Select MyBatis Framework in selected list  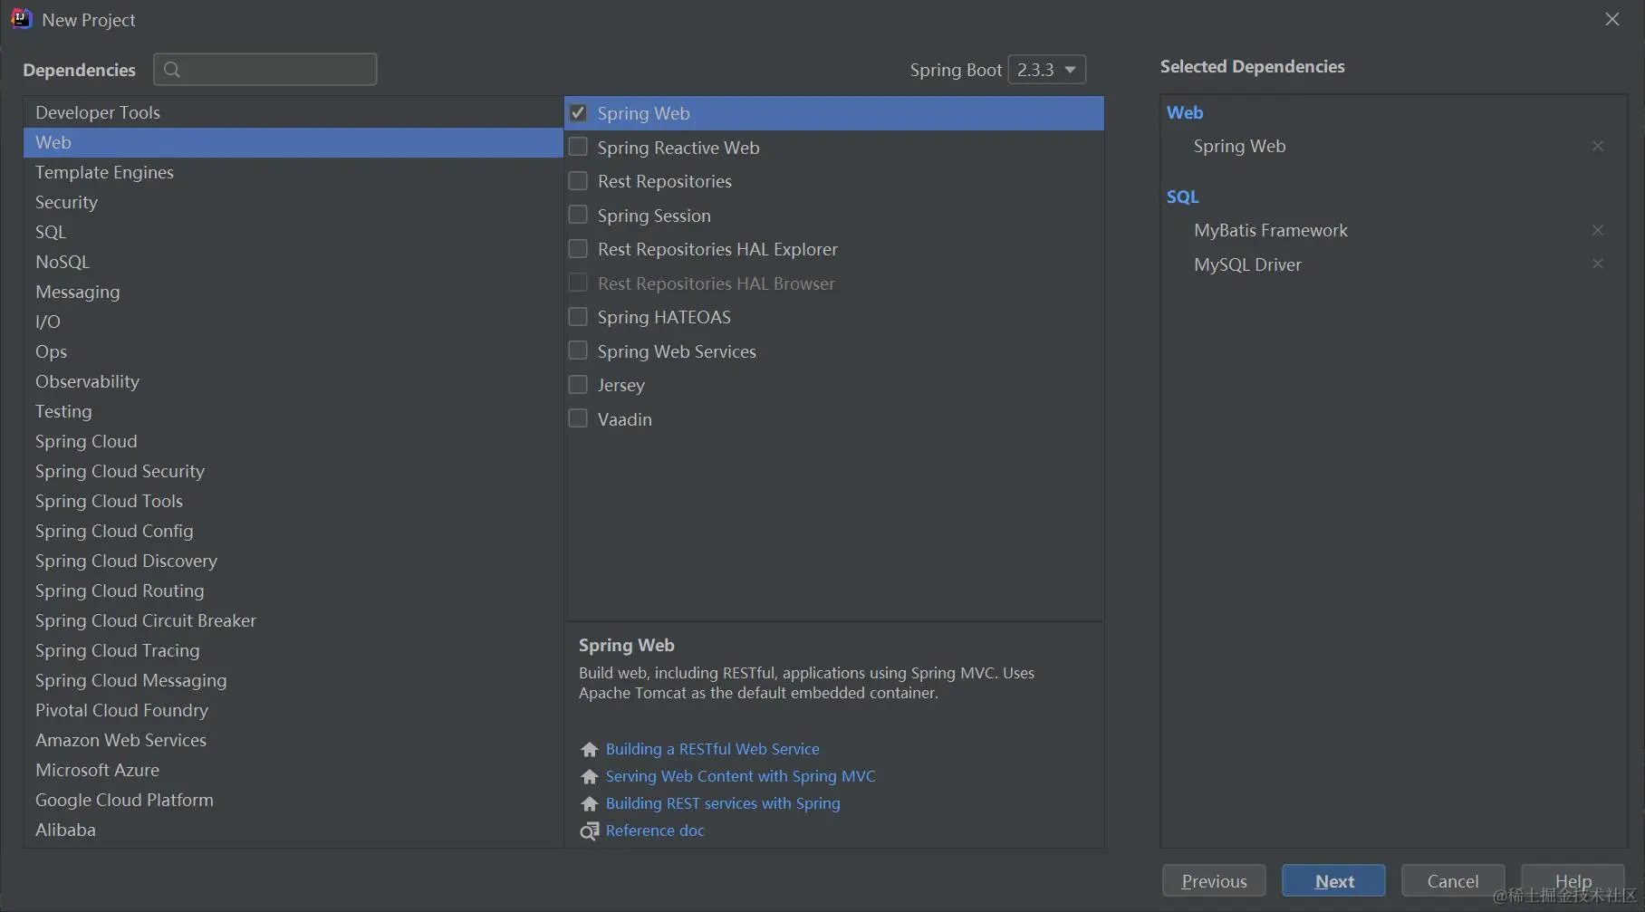[1270, 230]
